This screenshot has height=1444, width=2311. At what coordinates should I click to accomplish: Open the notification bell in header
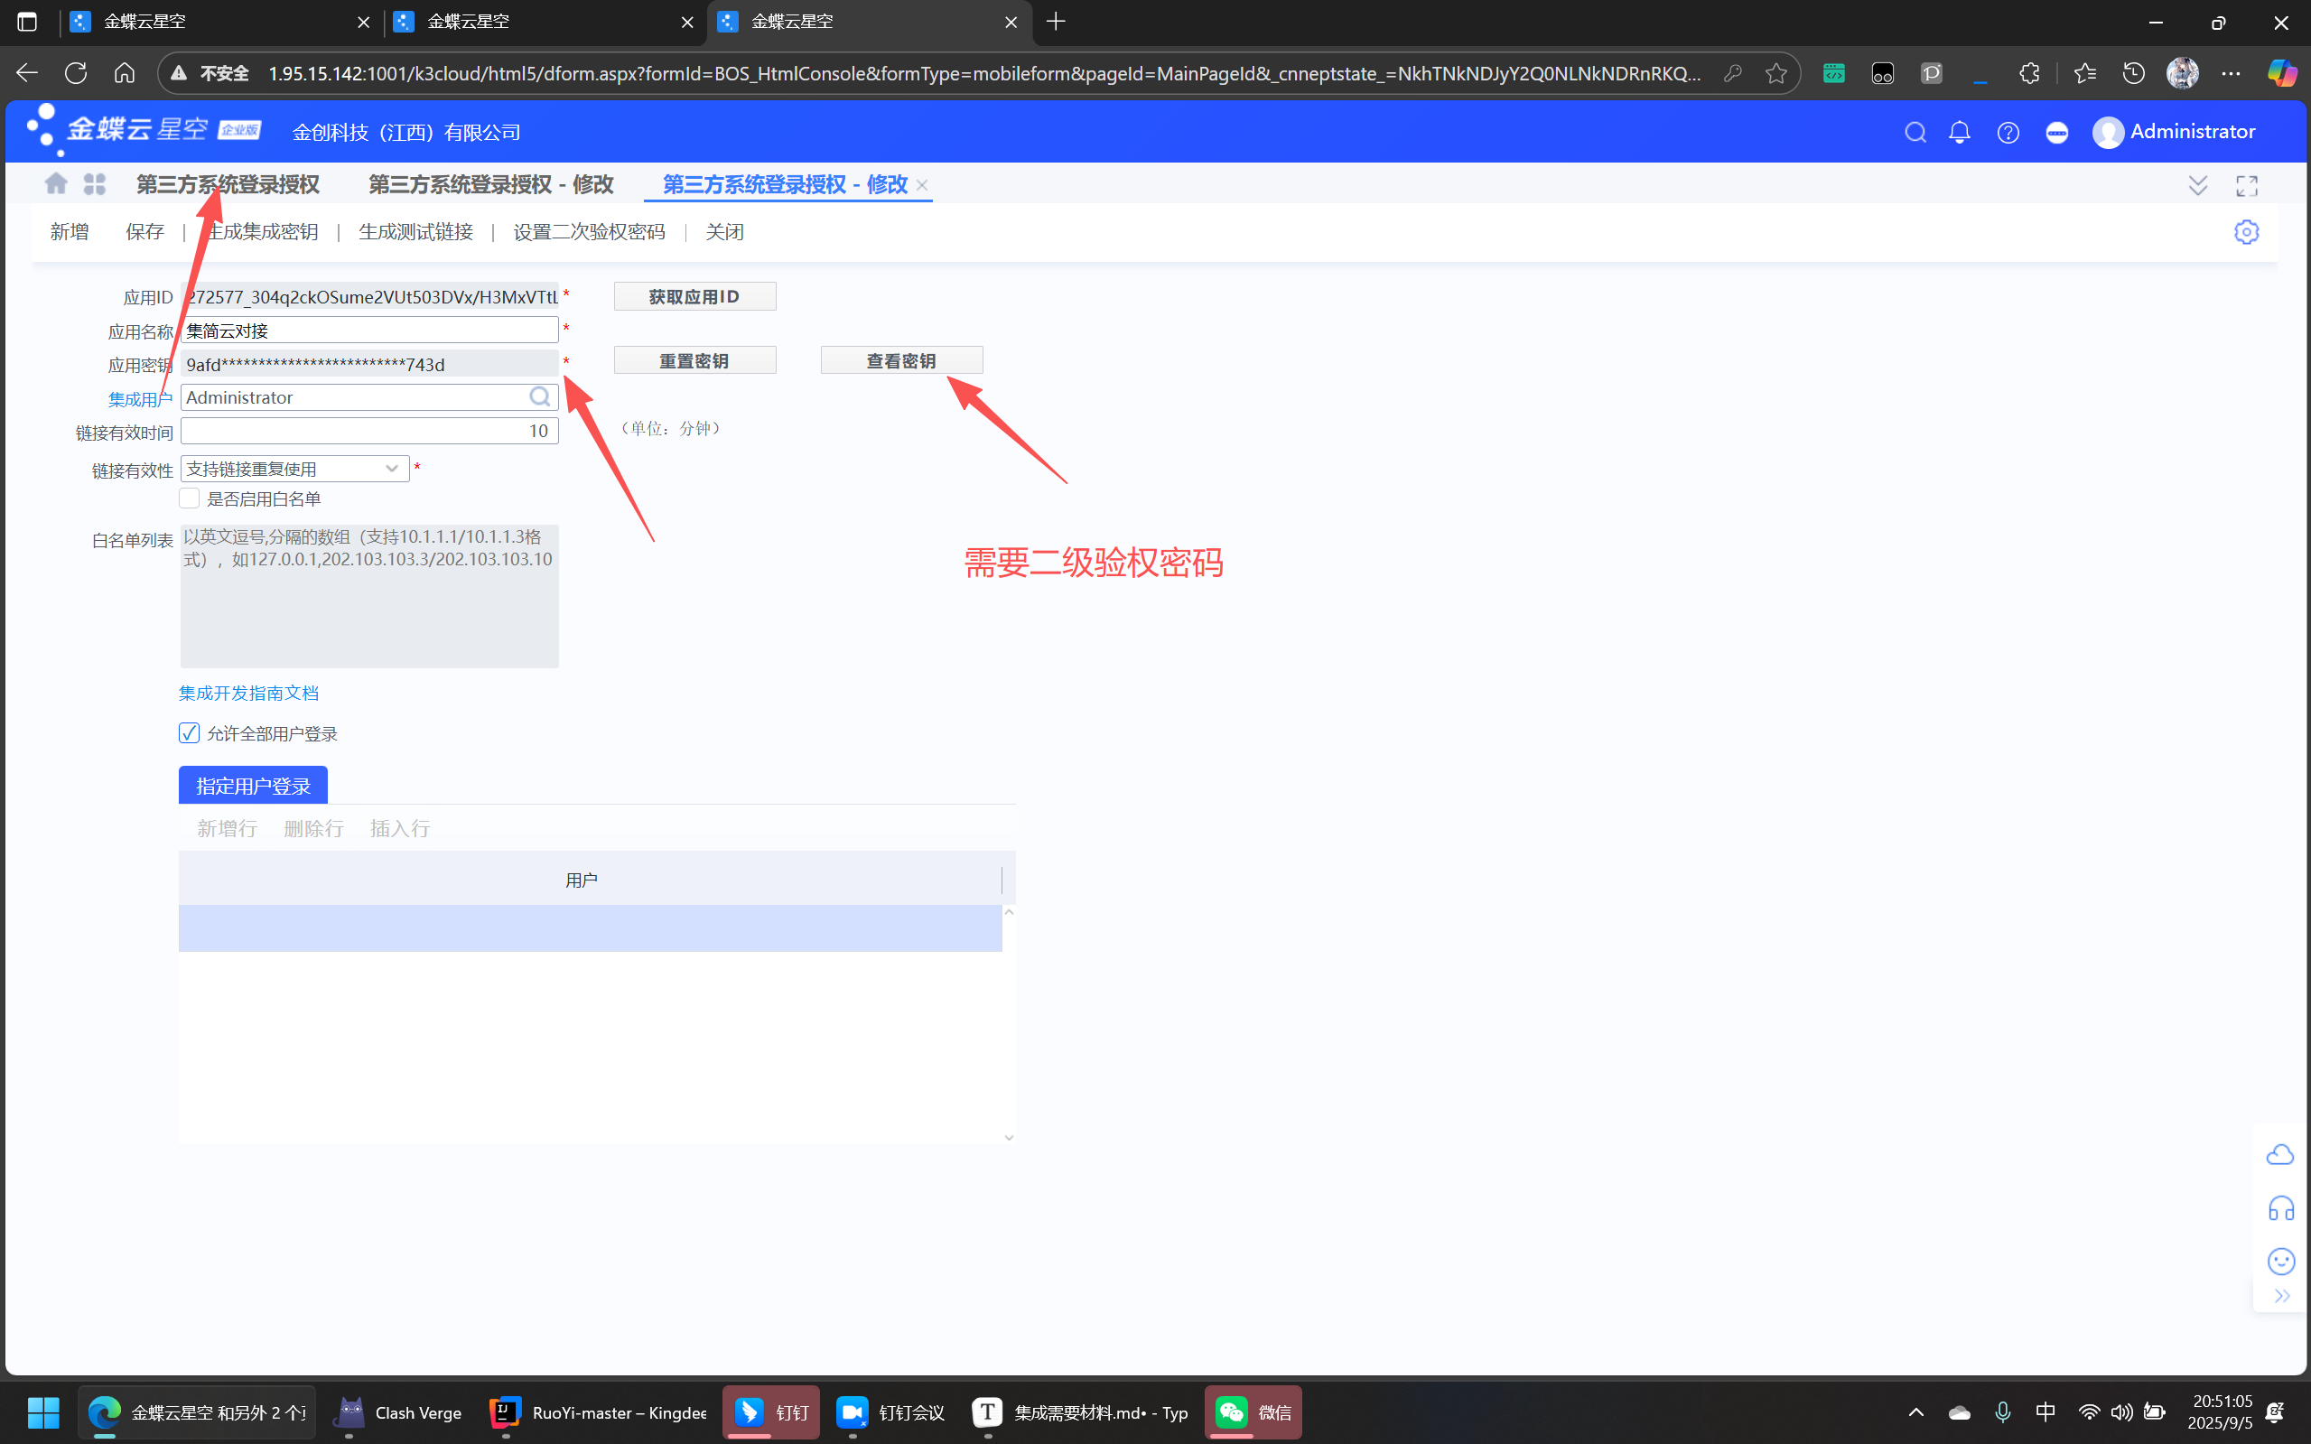(1960, 133)
